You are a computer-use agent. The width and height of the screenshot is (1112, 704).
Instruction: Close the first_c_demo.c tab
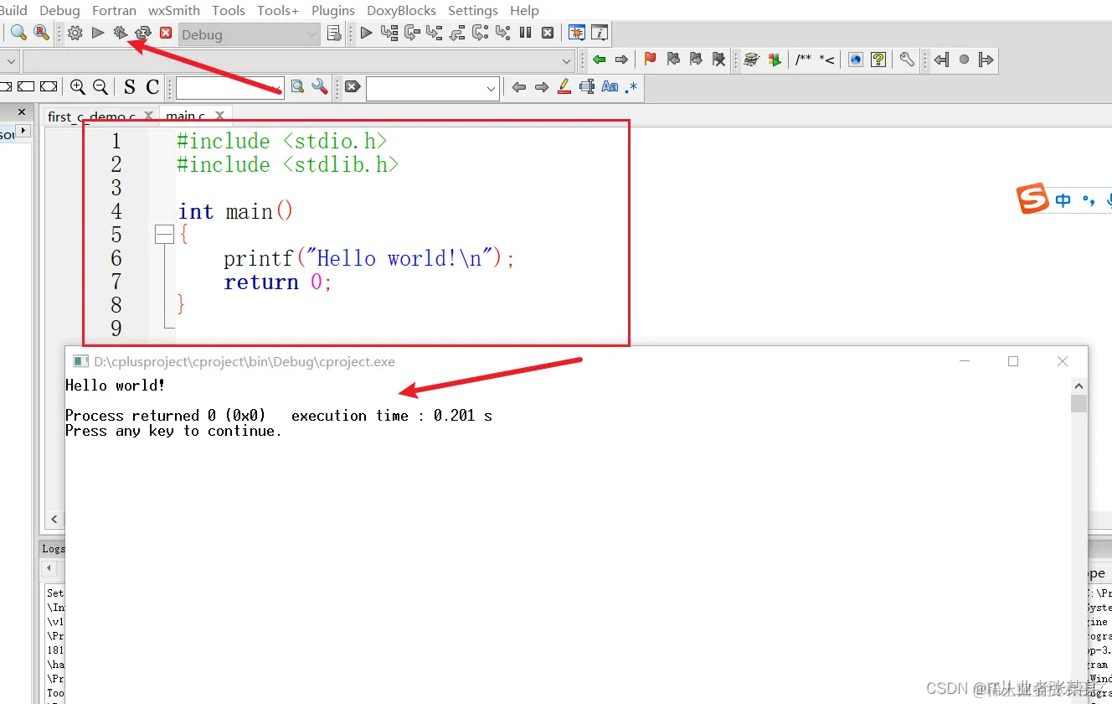pyautogui.click(x=149, y=116)
